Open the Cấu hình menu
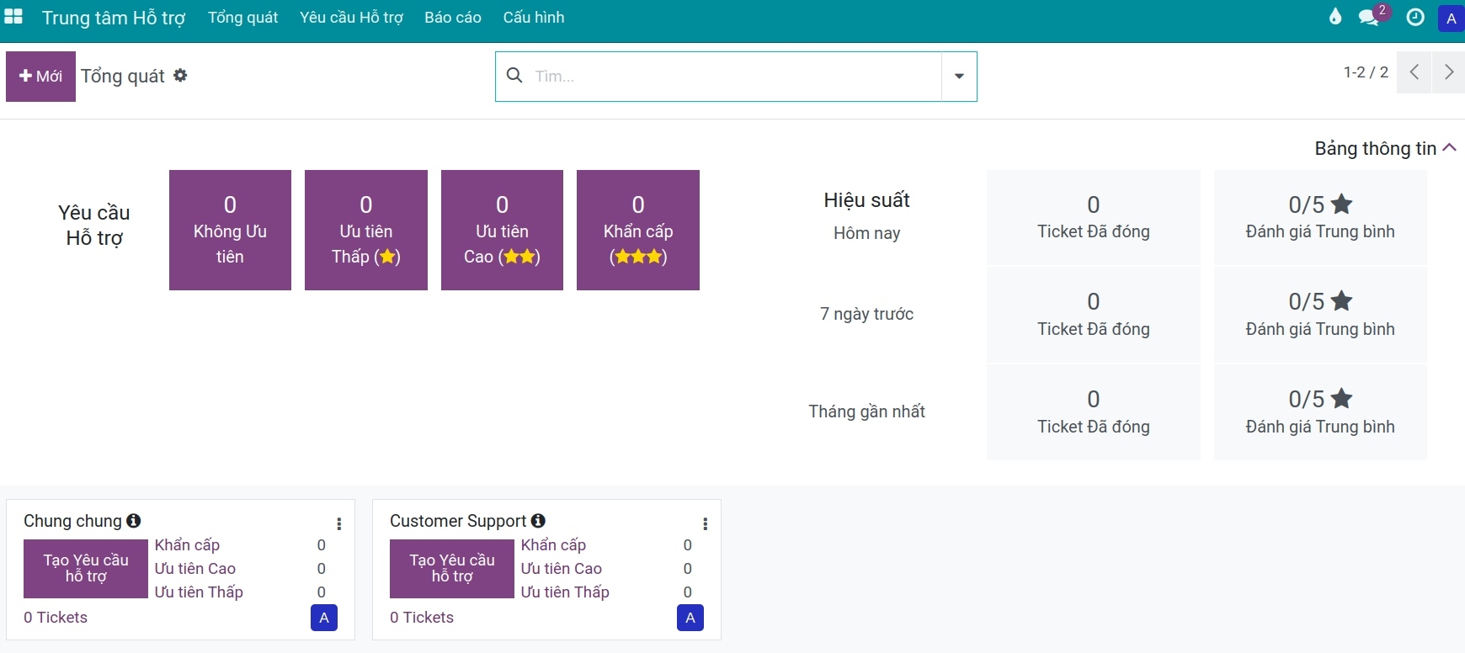 534,18
